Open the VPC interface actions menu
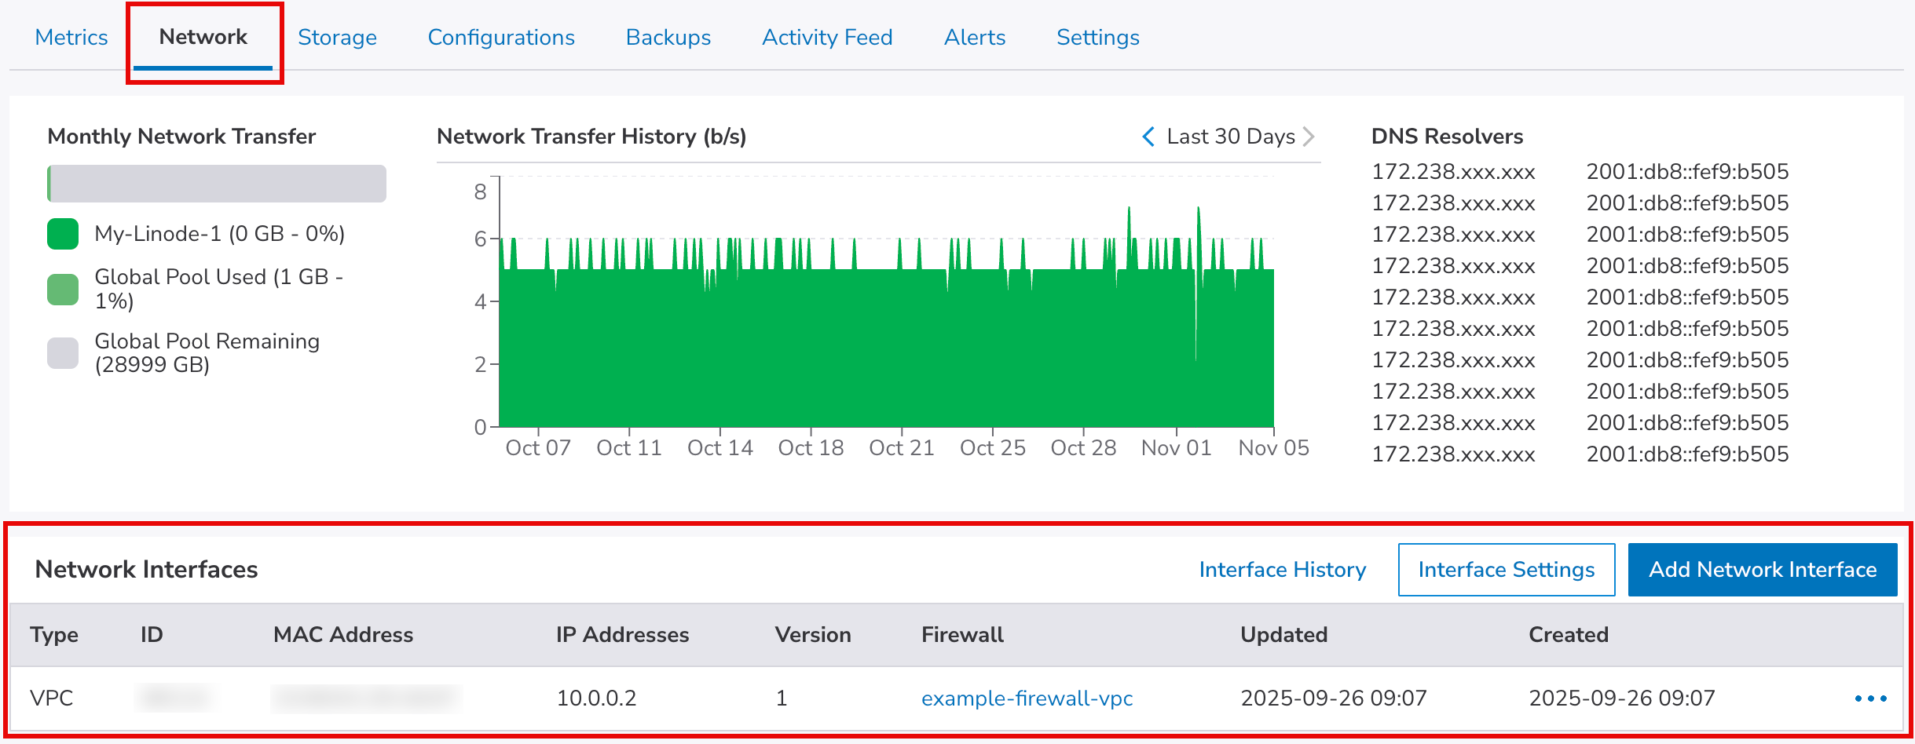1915x744 pixels. tap(1870, 698)
